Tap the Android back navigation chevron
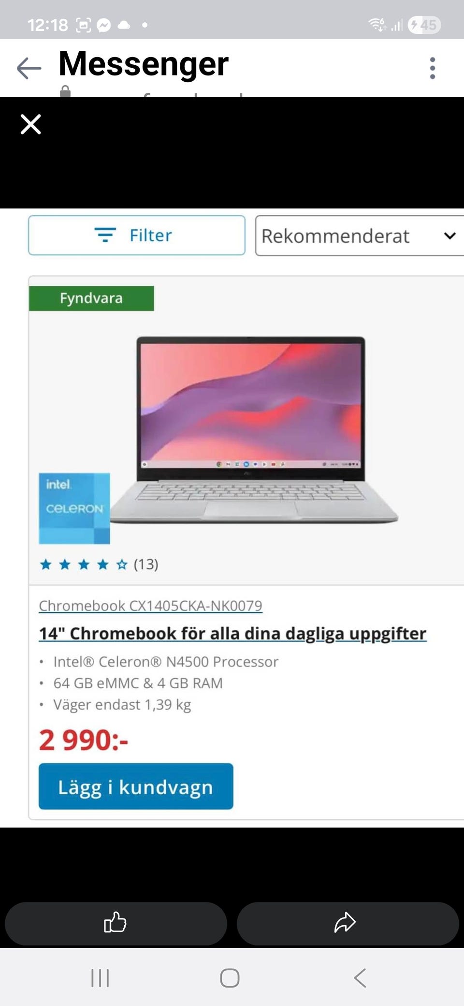The width and height of the screenshot is (464, 1006). point(360,978)
